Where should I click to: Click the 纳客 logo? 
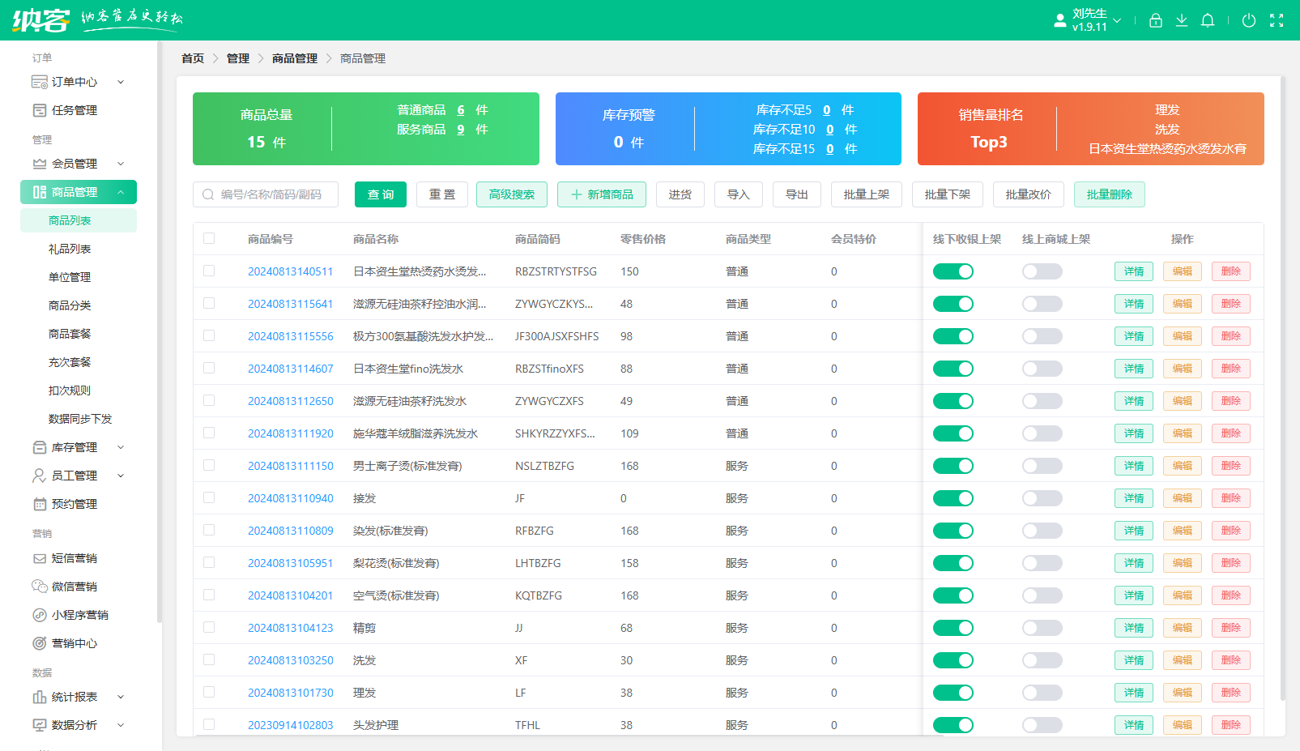(40, 19)
